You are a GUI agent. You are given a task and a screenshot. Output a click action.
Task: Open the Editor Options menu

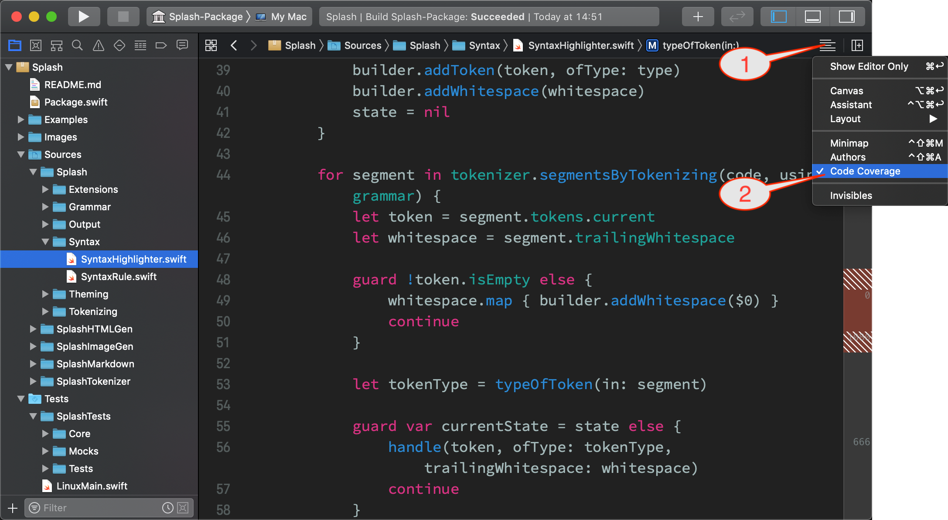point(827,45)
